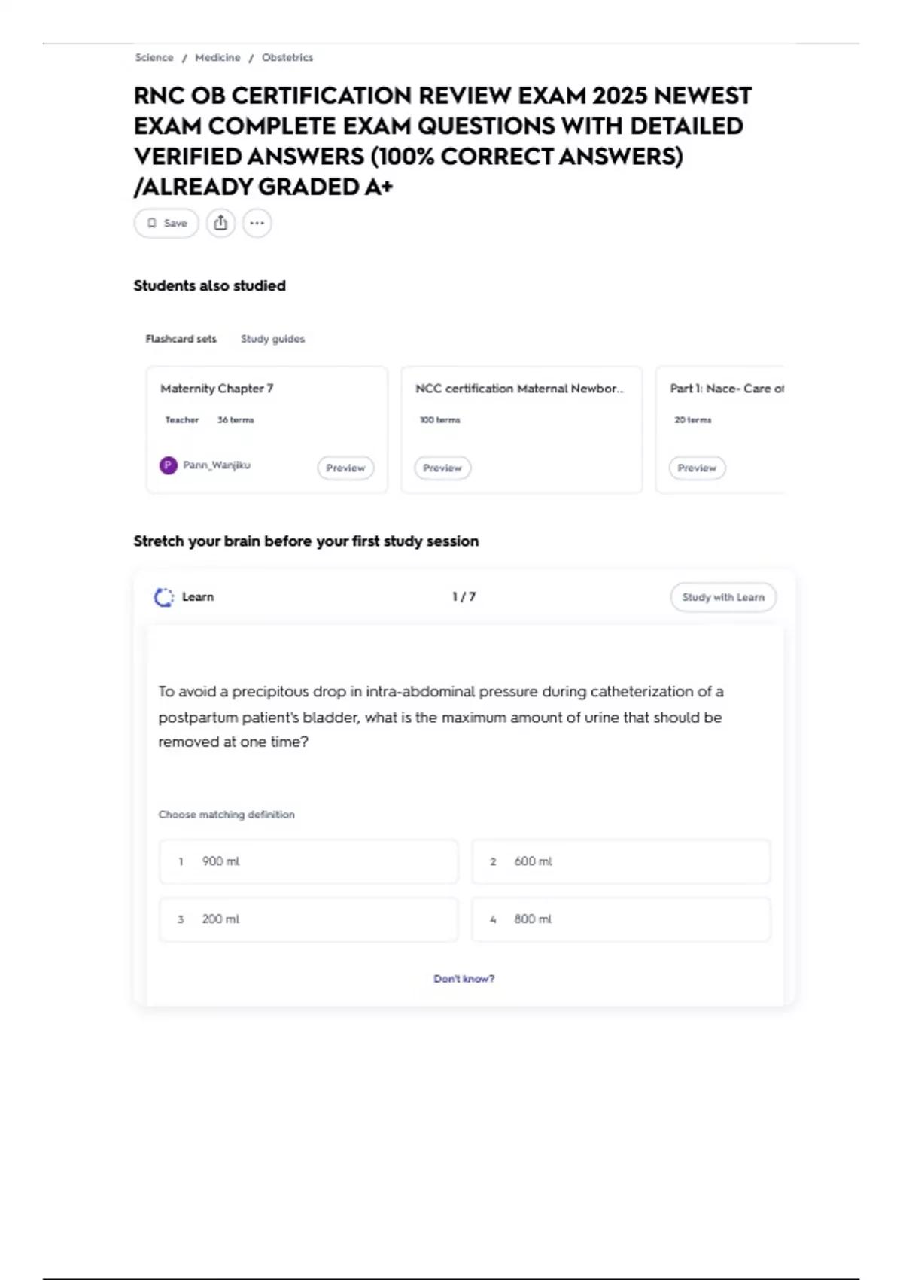Open the three-dots more options menu

(257, 223)
